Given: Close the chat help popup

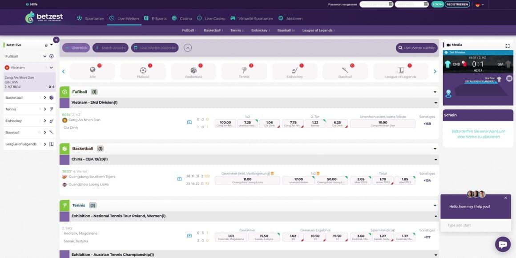Looking at the screenshot, I should (505, 198).
